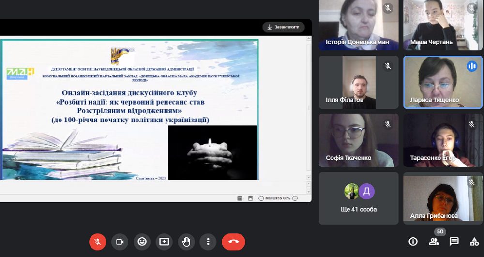Zoom in with the plus Масштаб button

(x=295, y=198)
